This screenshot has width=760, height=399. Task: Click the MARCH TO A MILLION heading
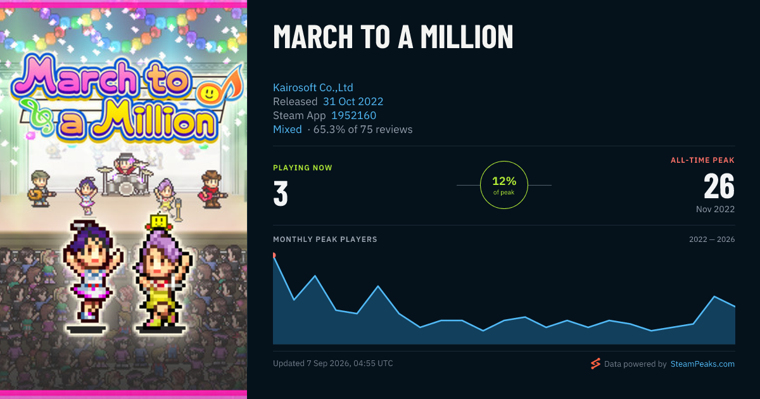pyautogui.click(x=393, y=37)
